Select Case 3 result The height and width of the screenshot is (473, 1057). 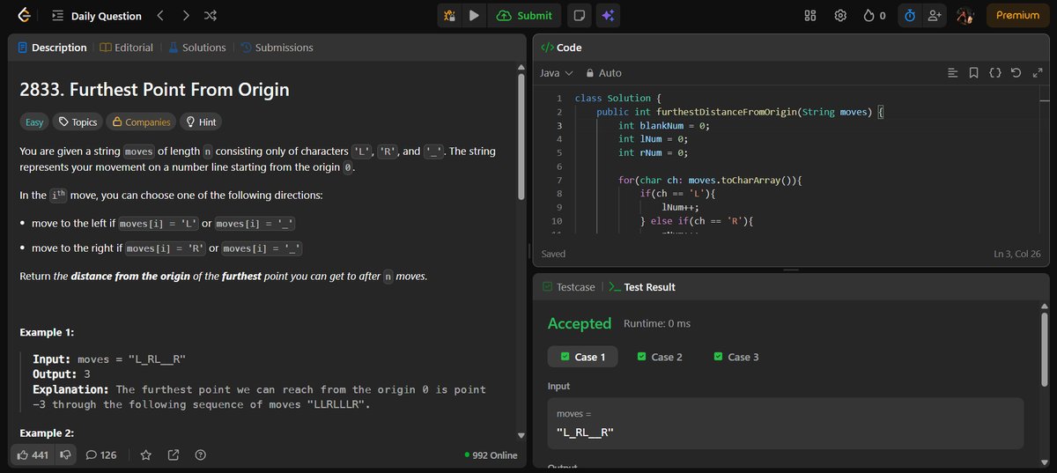coord(736,357)
